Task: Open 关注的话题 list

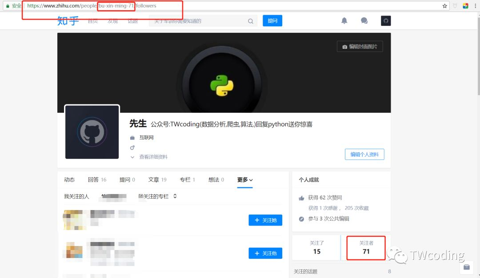Action: click(x=342, y=272)
